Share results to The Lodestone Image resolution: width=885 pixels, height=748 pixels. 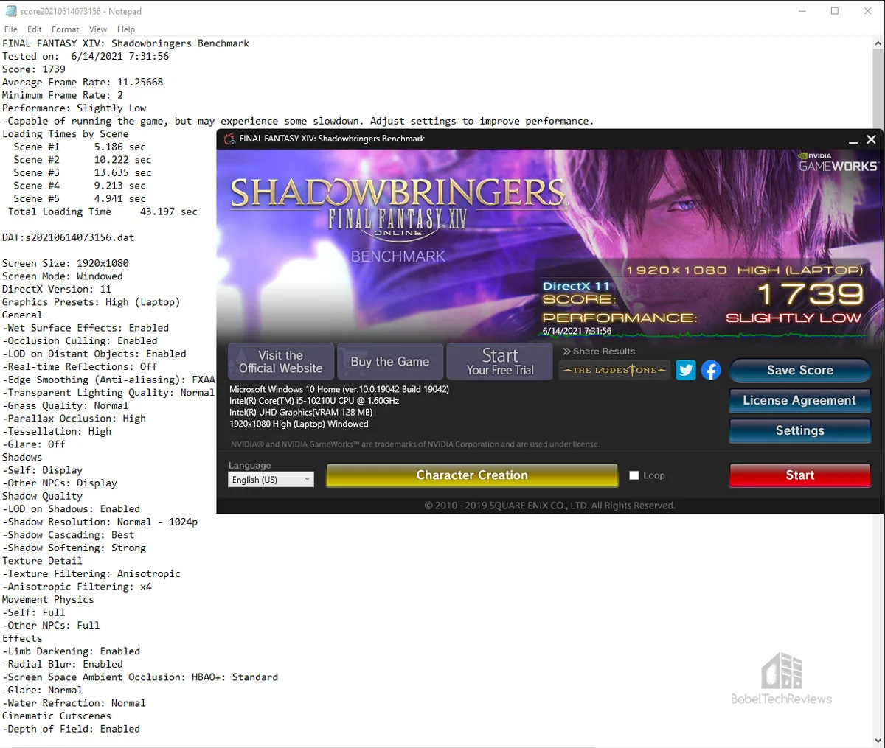tap(614, 370)
